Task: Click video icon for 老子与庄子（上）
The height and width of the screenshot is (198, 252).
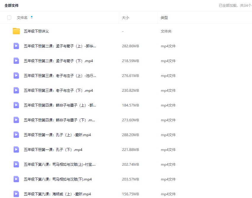Action: coord(16,75)
